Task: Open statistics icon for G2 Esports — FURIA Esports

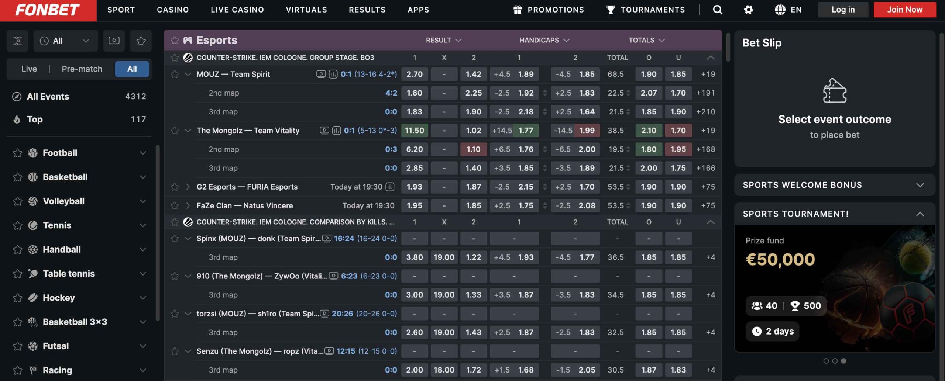Action: point(390,187)
